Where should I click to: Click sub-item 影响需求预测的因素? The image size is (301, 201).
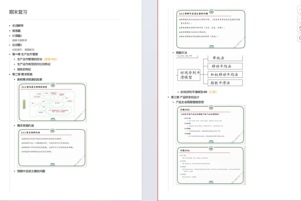click(30, 80)
